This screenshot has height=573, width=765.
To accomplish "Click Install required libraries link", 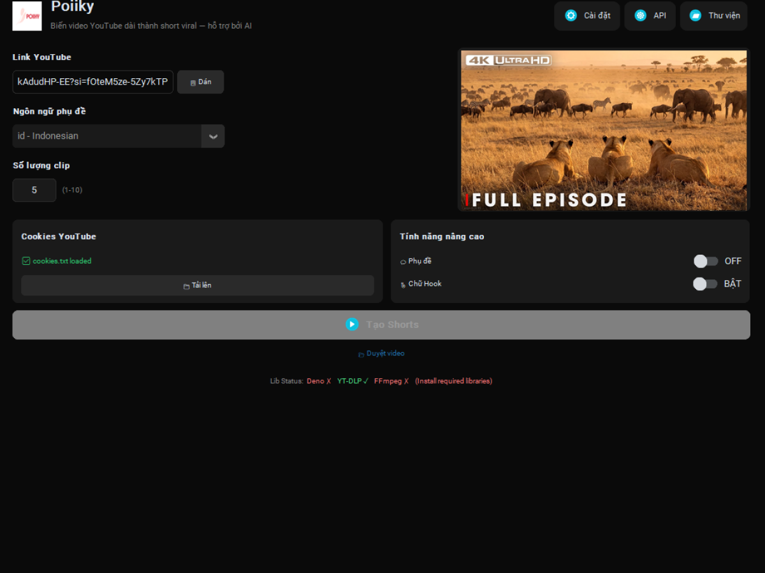I will (x=453, y=381).
